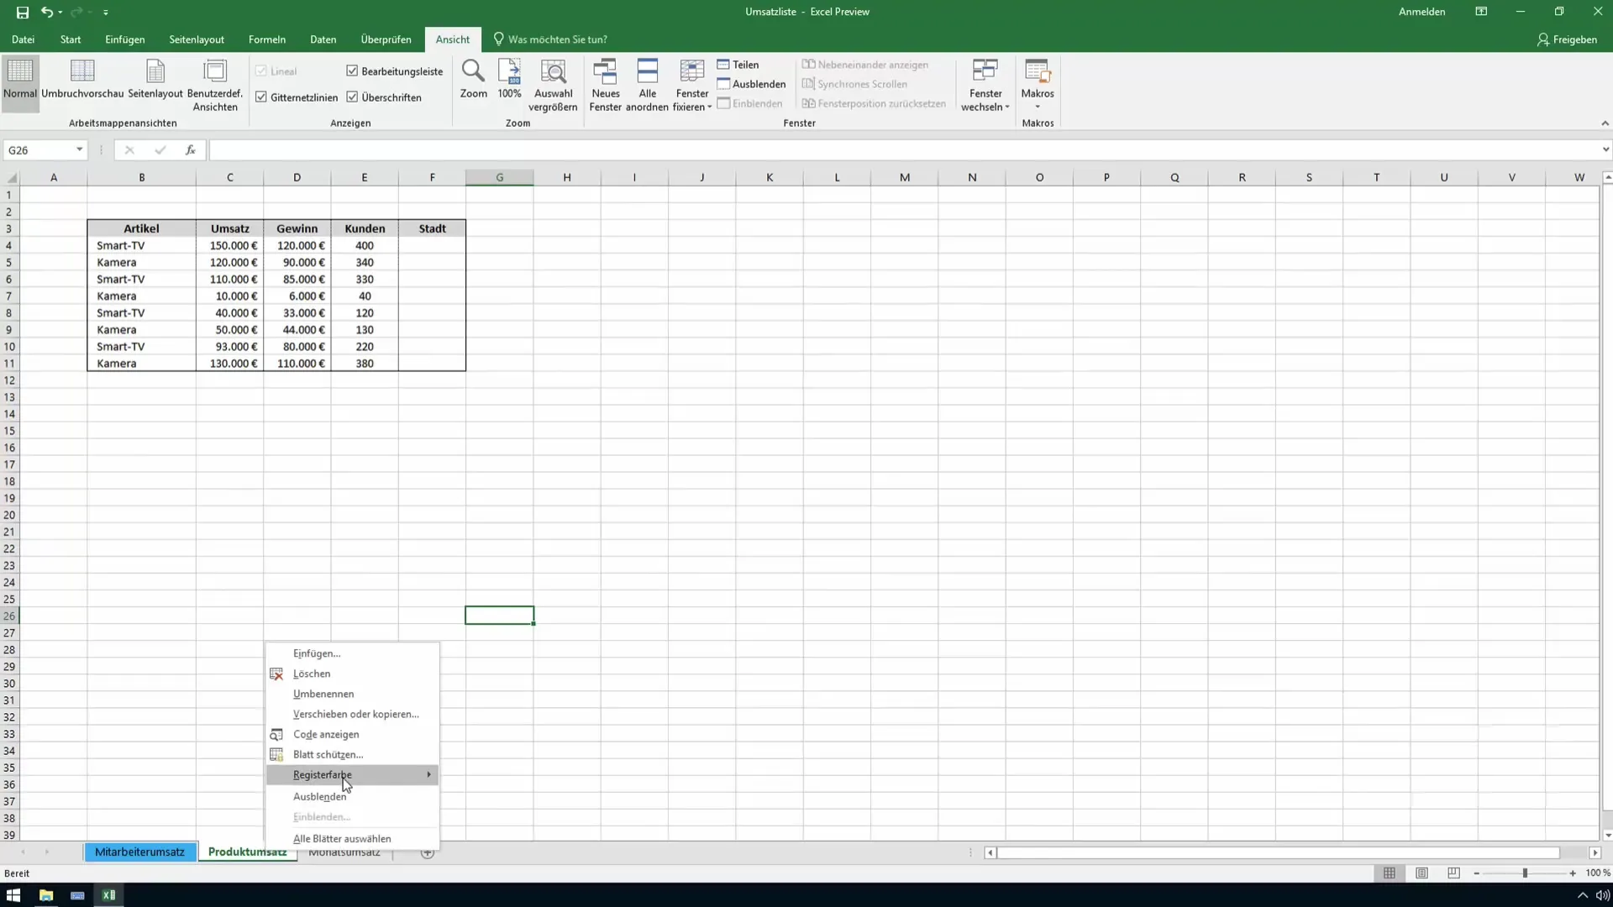
Task: Open ribbon display options icon
Action: pyautogui.click(x=1481, y=12)
